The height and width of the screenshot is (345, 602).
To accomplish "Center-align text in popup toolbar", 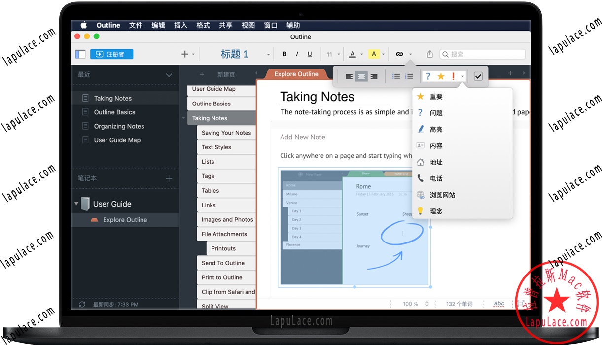I will tap(361, 76).
